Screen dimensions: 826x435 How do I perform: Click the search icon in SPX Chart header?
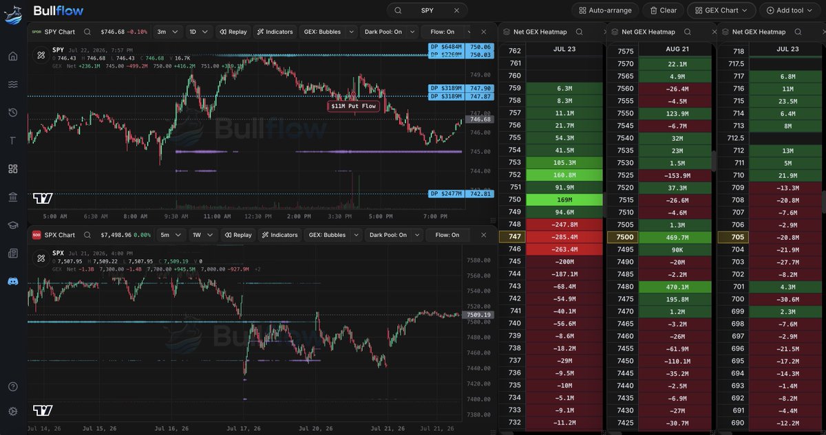point(88,235)
